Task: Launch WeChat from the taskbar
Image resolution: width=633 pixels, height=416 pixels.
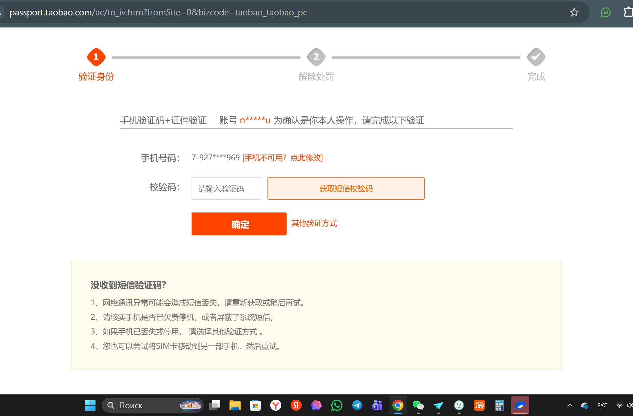Action: pyautogui.click(x=418, y=405)
